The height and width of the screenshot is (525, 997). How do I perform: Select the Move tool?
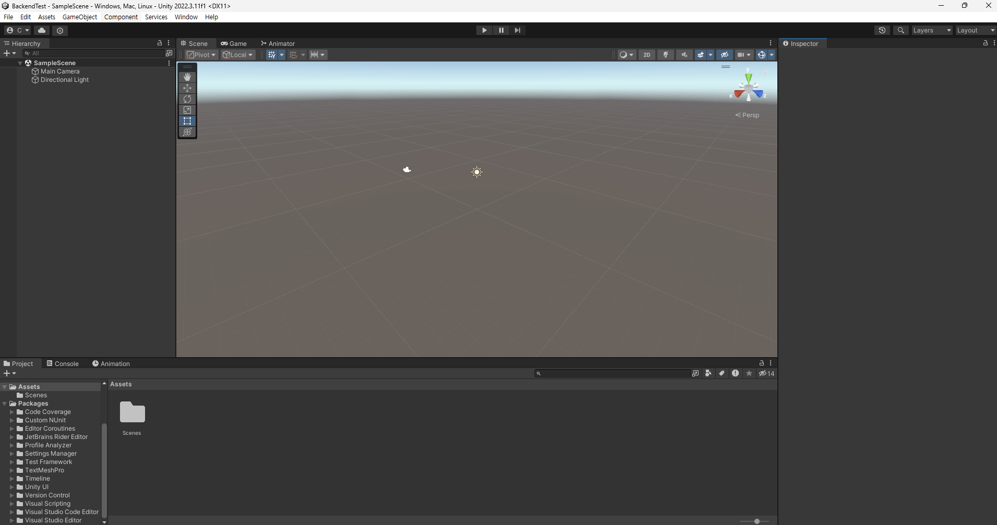tap(187, 88)
